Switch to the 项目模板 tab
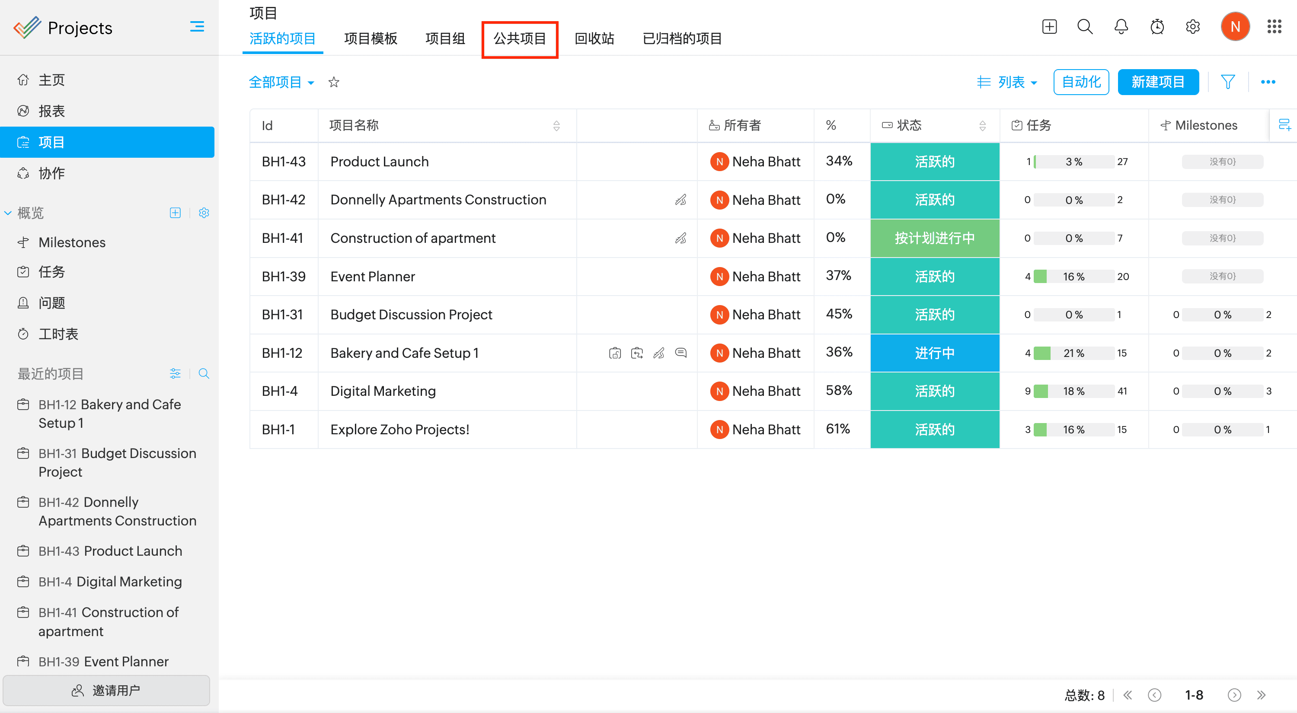1297x713 pixels. coord(371,39)
